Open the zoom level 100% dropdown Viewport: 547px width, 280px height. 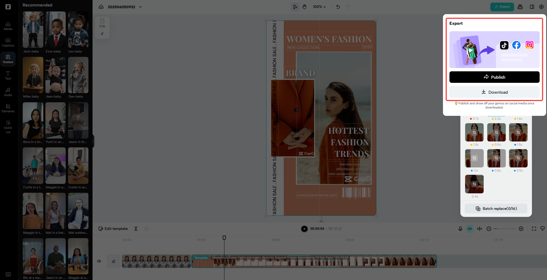coord(319,7)
